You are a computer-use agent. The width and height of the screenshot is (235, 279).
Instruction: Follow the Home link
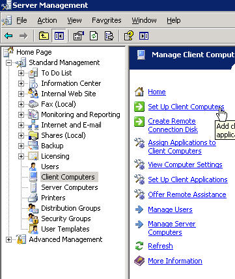157,92
